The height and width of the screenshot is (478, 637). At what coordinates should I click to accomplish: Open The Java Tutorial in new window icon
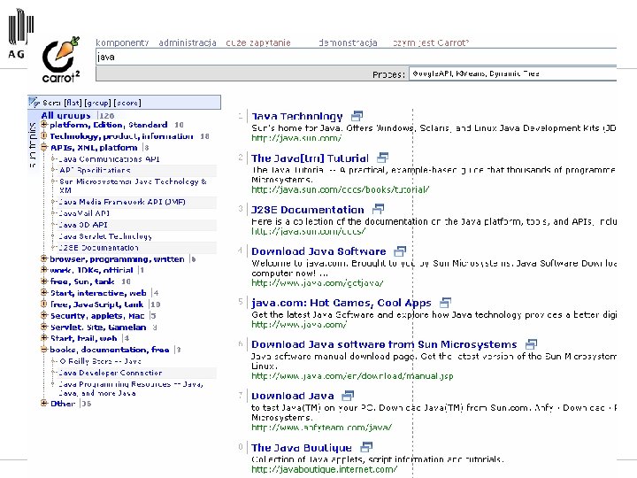click(383, 158)
